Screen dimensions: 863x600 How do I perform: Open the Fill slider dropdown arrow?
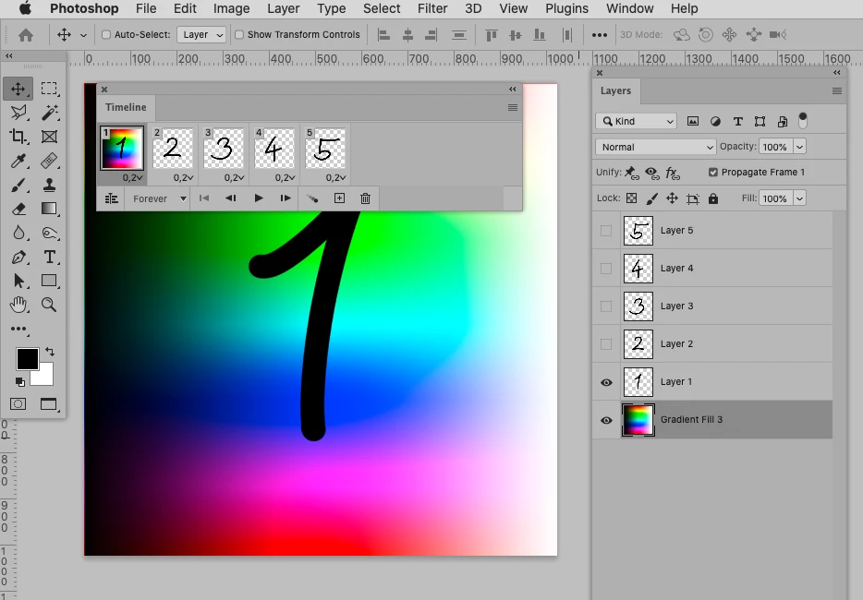point(799,198)
